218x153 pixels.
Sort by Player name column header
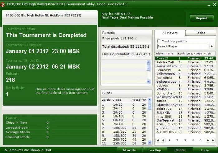pyautogui.click(x=166, y=53)
